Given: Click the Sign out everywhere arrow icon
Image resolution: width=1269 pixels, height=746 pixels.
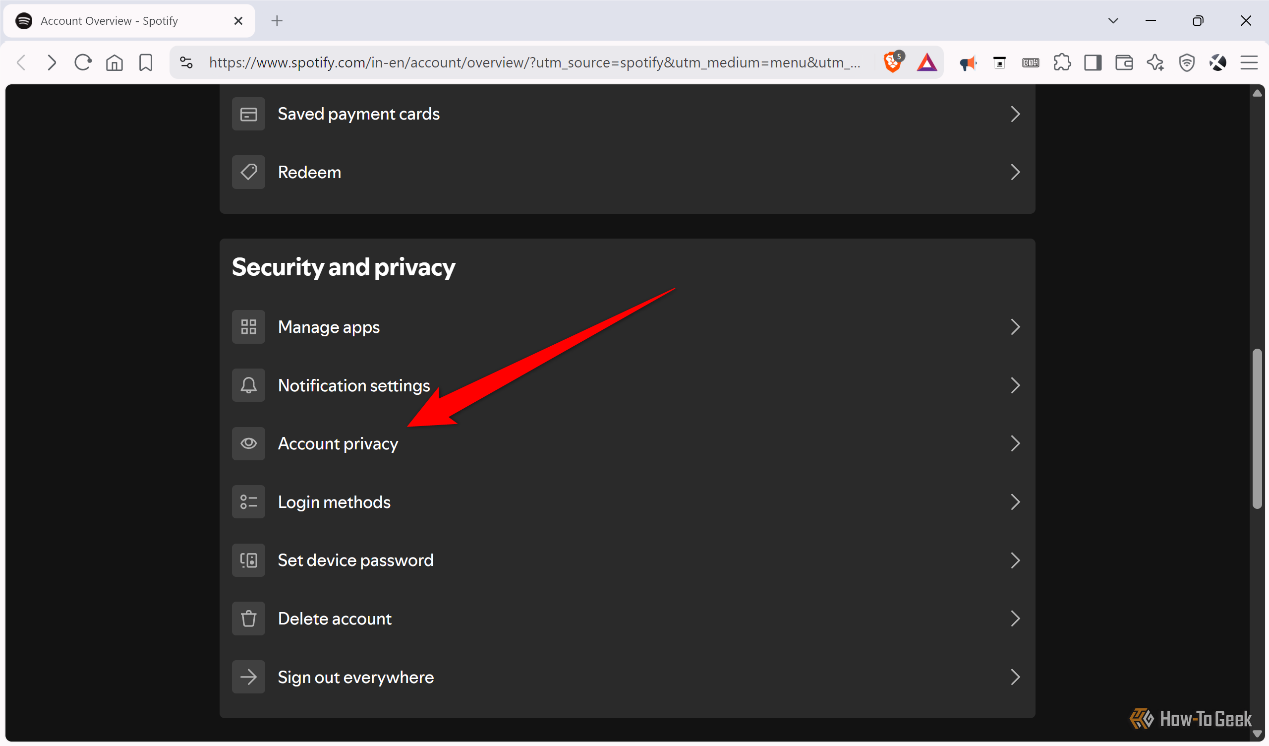Looking at the screenshot, I should [x=248, y=677].
